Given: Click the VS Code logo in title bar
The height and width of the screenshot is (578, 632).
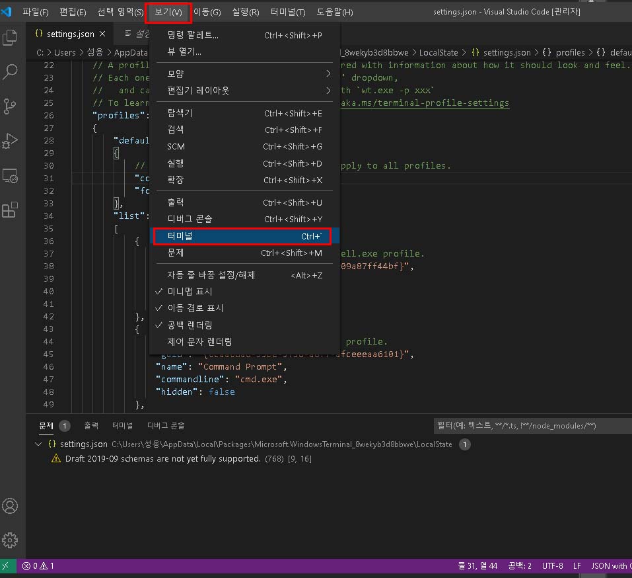Looking at the screenshot, I should point(7,12).
